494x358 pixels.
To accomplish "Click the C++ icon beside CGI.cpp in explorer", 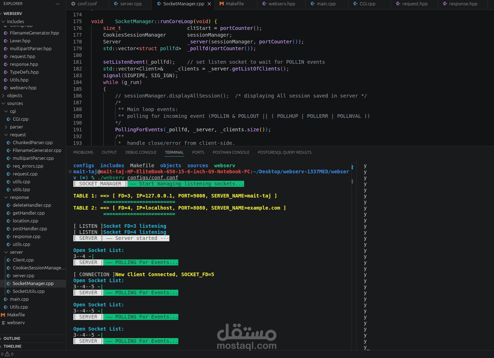I will pyautogui.click(x=9, y=119).
